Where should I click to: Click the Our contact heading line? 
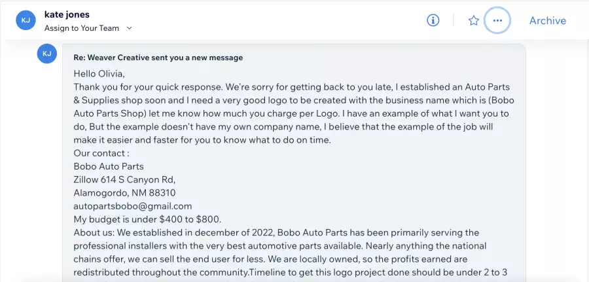[101, 153]
